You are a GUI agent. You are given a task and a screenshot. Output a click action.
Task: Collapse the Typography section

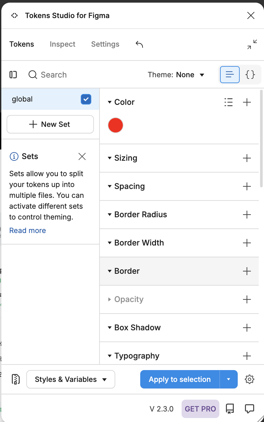click(x=110, y=356)
